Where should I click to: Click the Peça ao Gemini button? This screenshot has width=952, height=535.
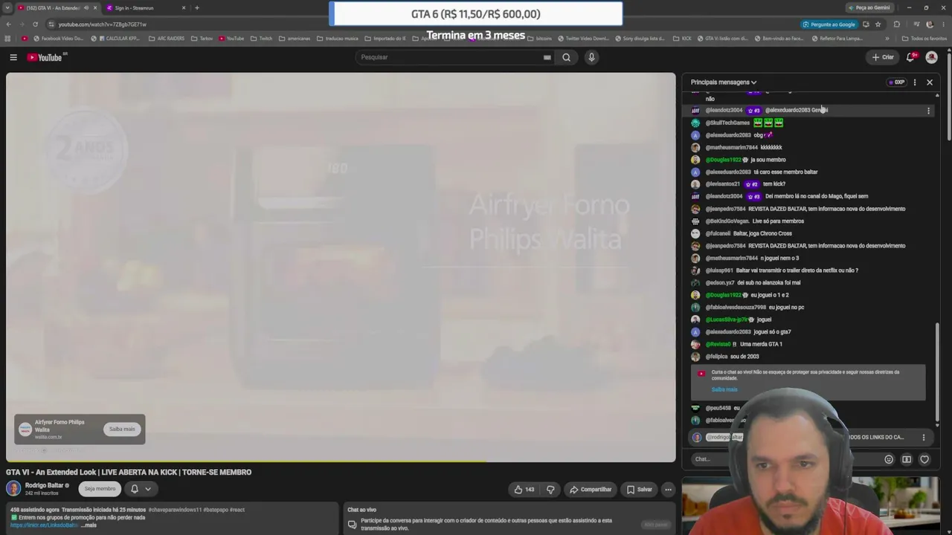pos(869,8)
